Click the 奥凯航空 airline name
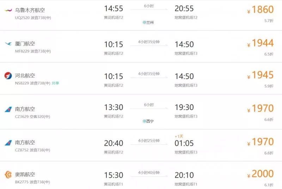282x189 pixels. click(25, 175)
